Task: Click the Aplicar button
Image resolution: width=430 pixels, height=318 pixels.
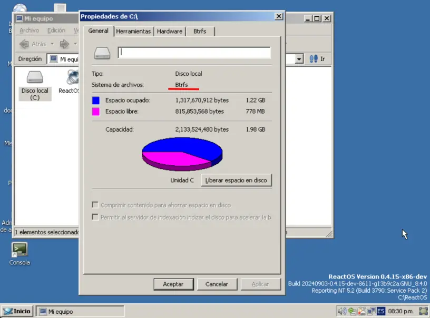Action: coord(260,284)
